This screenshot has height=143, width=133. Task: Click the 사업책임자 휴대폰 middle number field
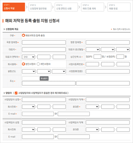point(108,129)
